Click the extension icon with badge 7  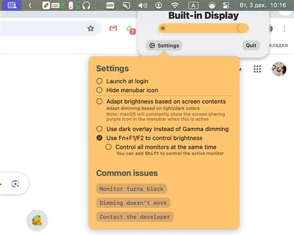pyautogui.click(x=131, y=30)
